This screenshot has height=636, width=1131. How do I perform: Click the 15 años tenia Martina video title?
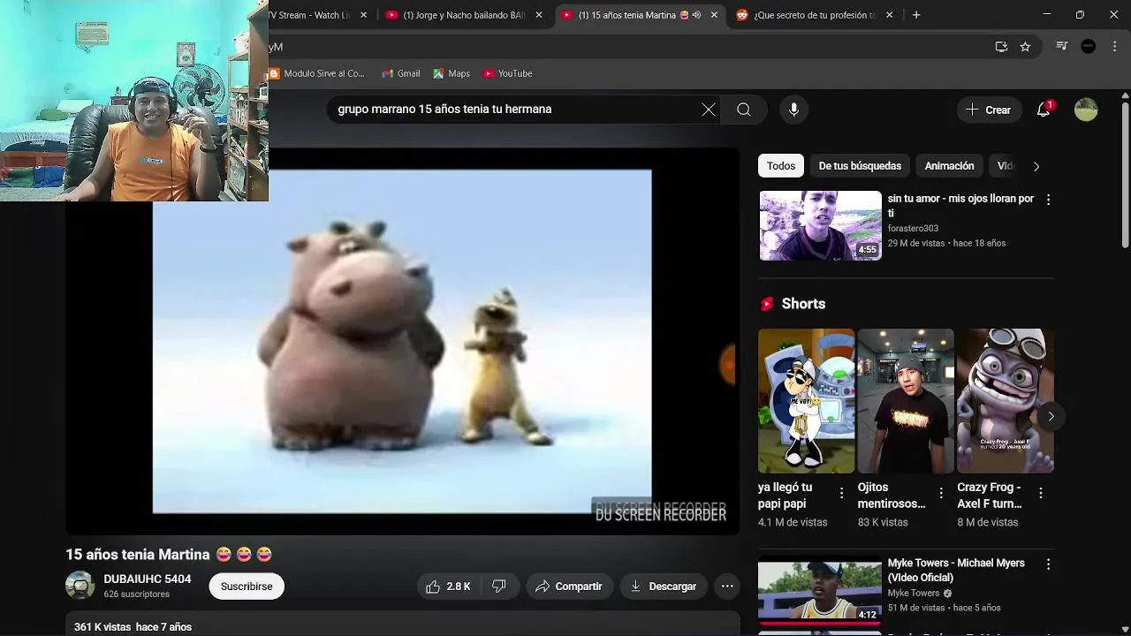169,555
